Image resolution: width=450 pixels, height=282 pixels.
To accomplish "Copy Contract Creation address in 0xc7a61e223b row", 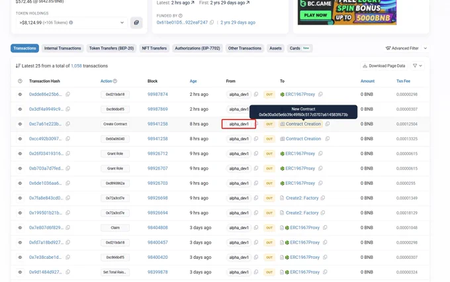I will (328, 124).
